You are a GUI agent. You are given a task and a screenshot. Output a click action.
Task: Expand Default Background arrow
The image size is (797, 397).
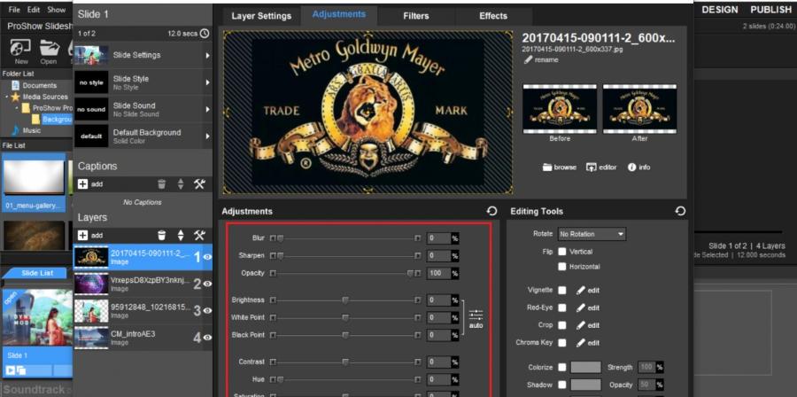207,136
